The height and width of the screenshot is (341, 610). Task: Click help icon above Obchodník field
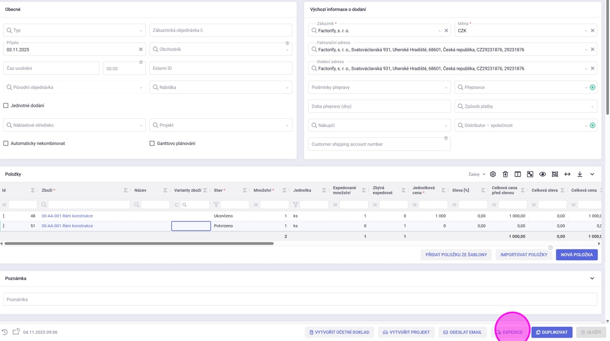[x=287, y=43]
